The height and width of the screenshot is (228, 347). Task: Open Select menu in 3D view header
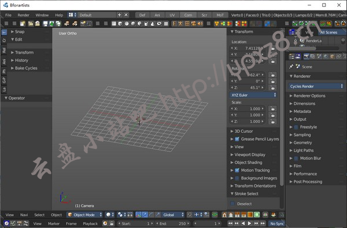pyautogui.click(x=39, y=215)
